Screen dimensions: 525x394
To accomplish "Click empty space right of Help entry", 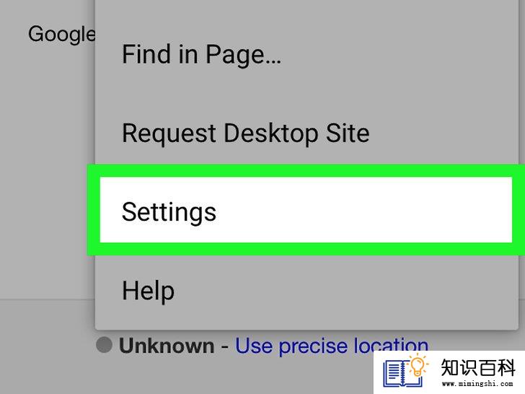I will (x=345, y=291).
